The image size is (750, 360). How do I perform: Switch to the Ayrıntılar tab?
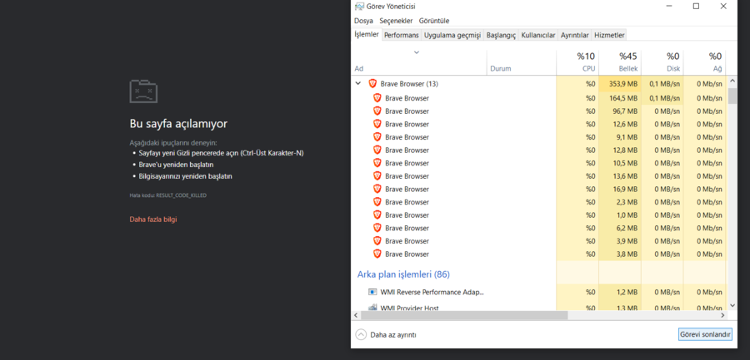(x=574, y=35)
